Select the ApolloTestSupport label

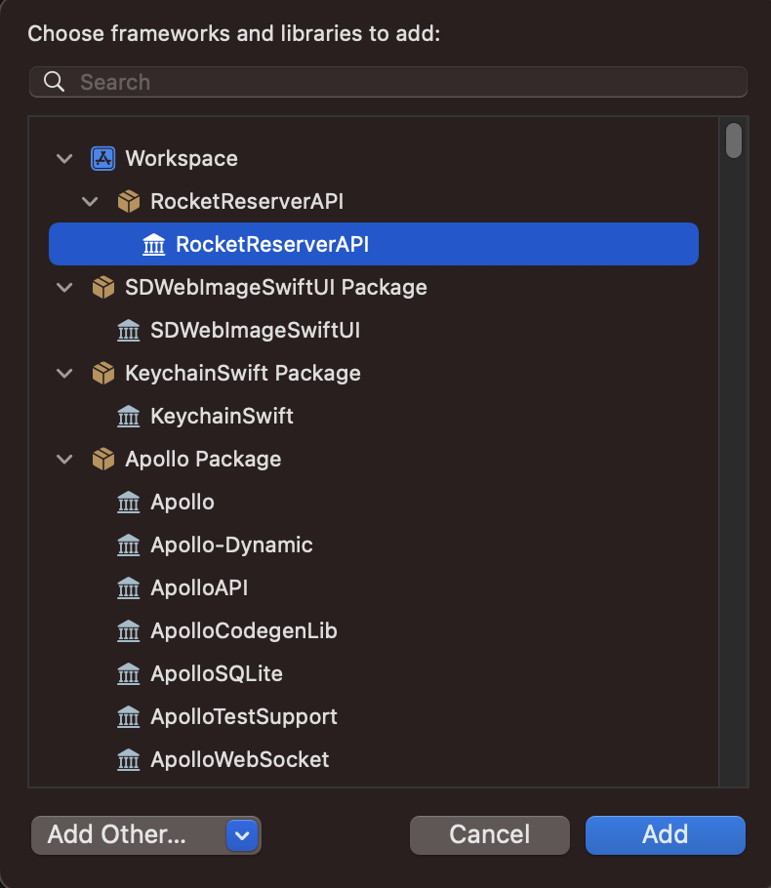click(244, 717)
